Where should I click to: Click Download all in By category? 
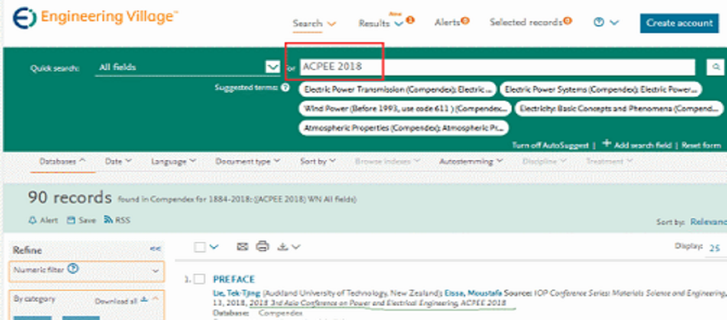click(121, 300)
